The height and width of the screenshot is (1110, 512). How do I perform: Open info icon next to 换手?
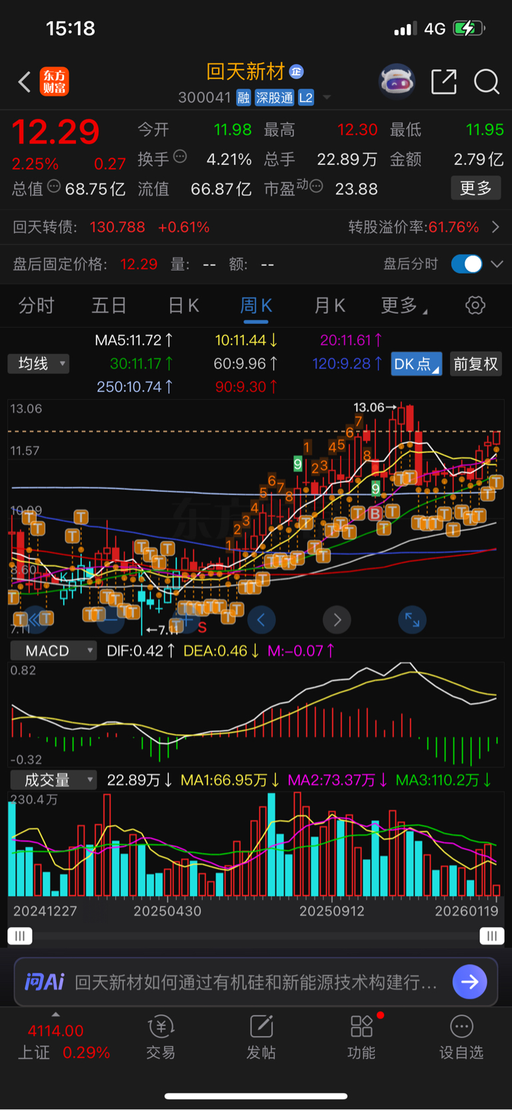click(x=180, y=157)
